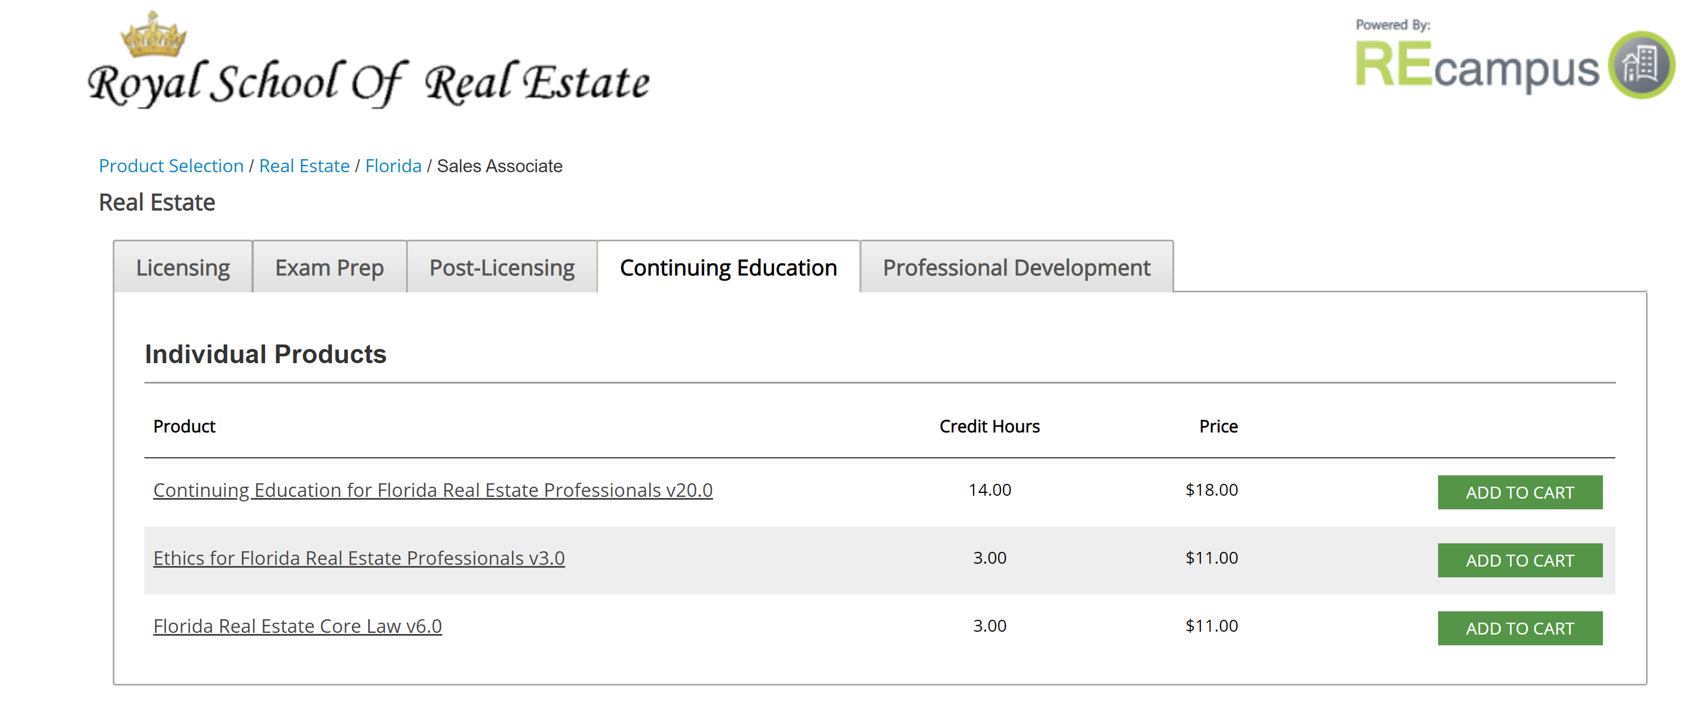Select the Post-Licensing tab
This screenshot has width=1706, height=715.
pyautogui.click(x=501, y=267)
